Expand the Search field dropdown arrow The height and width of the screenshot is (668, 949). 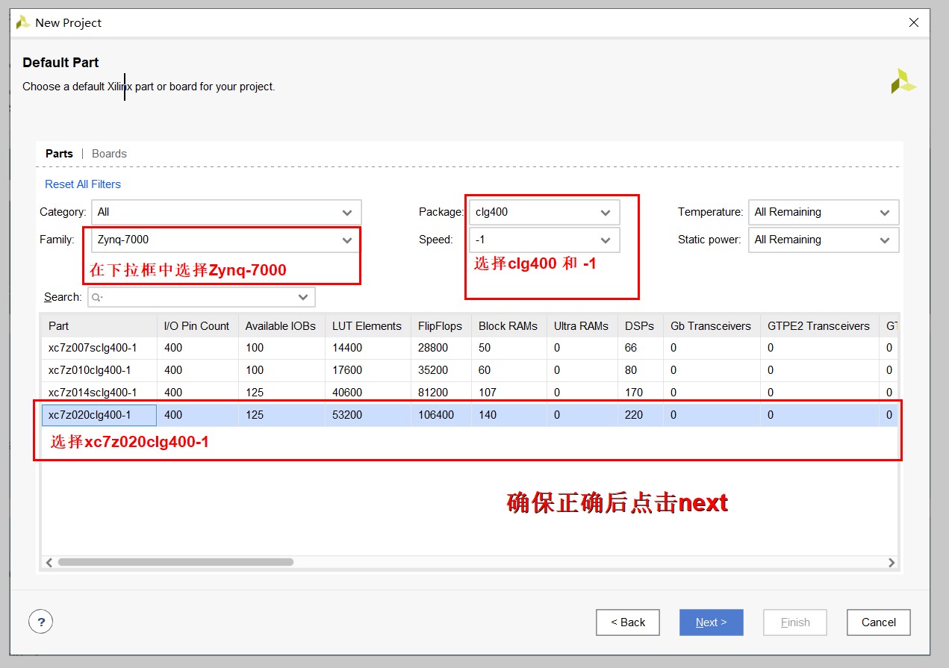coord(303,296)
